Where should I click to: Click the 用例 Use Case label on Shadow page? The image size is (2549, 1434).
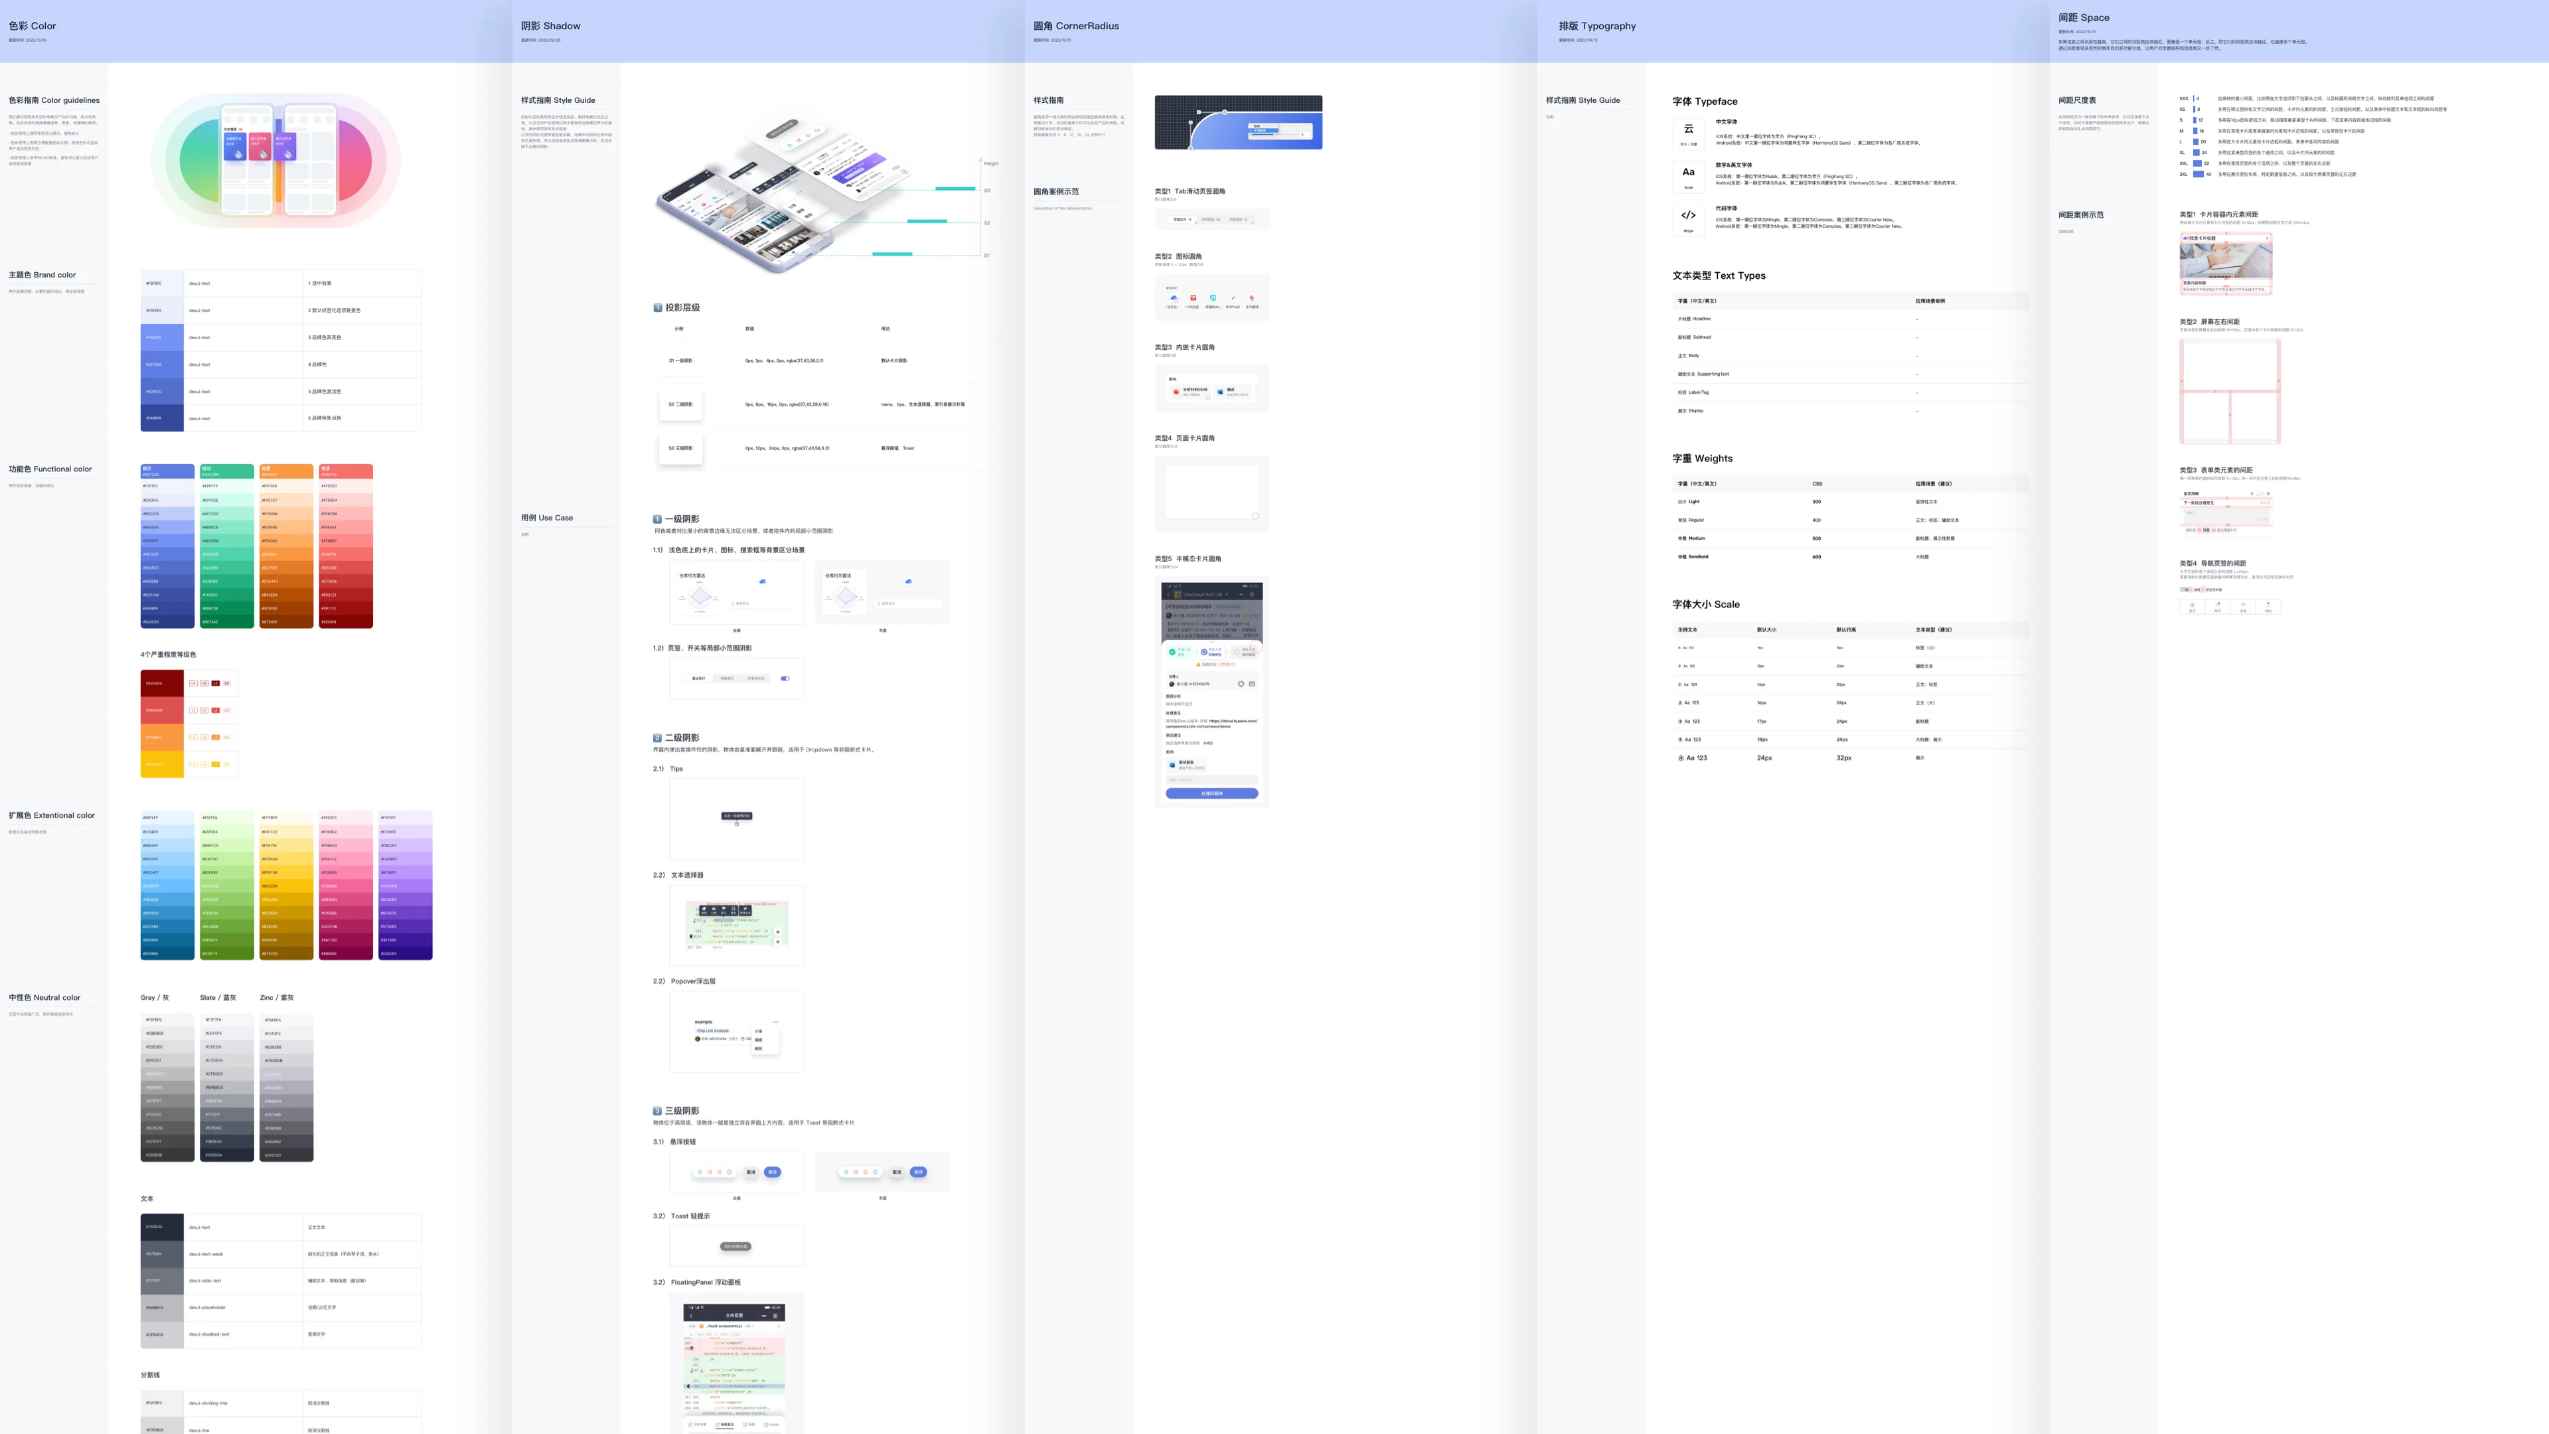(x=547, y=518)
